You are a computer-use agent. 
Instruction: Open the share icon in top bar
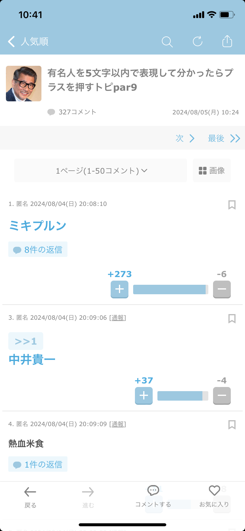point(227,41)
